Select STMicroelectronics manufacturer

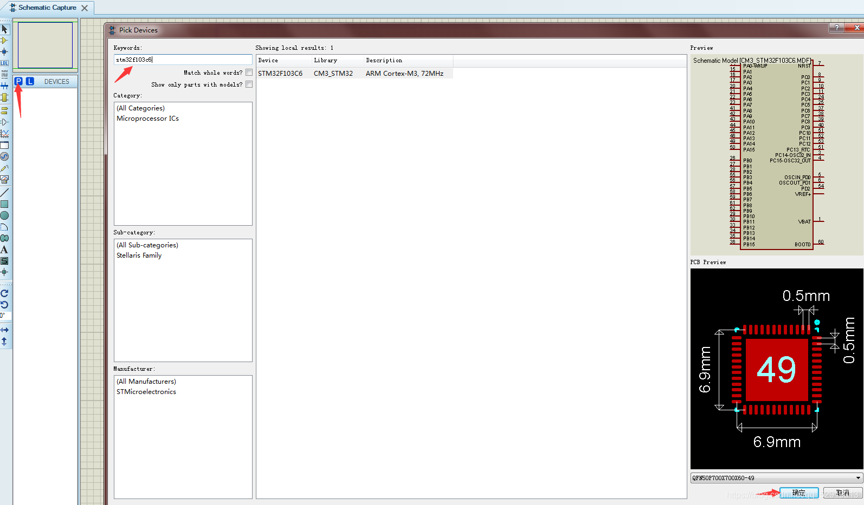[x=146, y=392]
